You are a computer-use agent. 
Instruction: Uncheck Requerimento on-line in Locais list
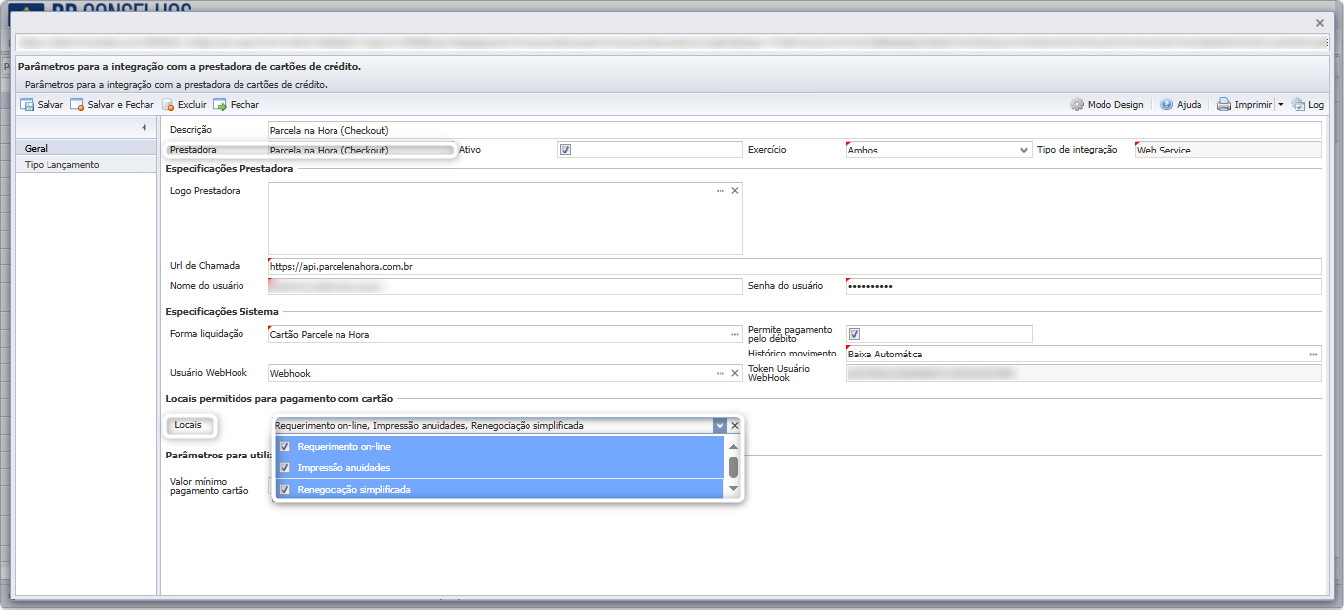pyautogui.click(x=285, y=447)
